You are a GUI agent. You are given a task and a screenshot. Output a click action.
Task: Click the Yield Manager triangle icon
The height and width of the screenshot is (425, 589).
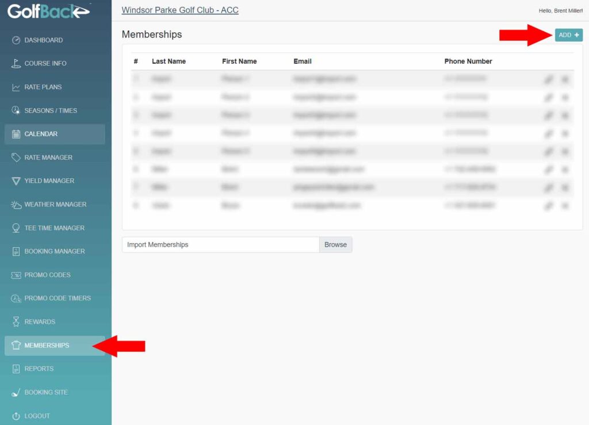click(16, 181)
